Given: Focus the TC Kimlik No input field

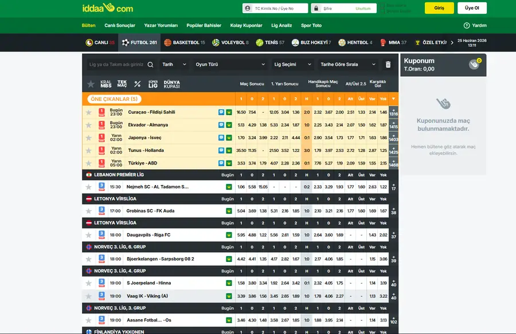Looking at the screenshot, I should click(x=275, y=8).
